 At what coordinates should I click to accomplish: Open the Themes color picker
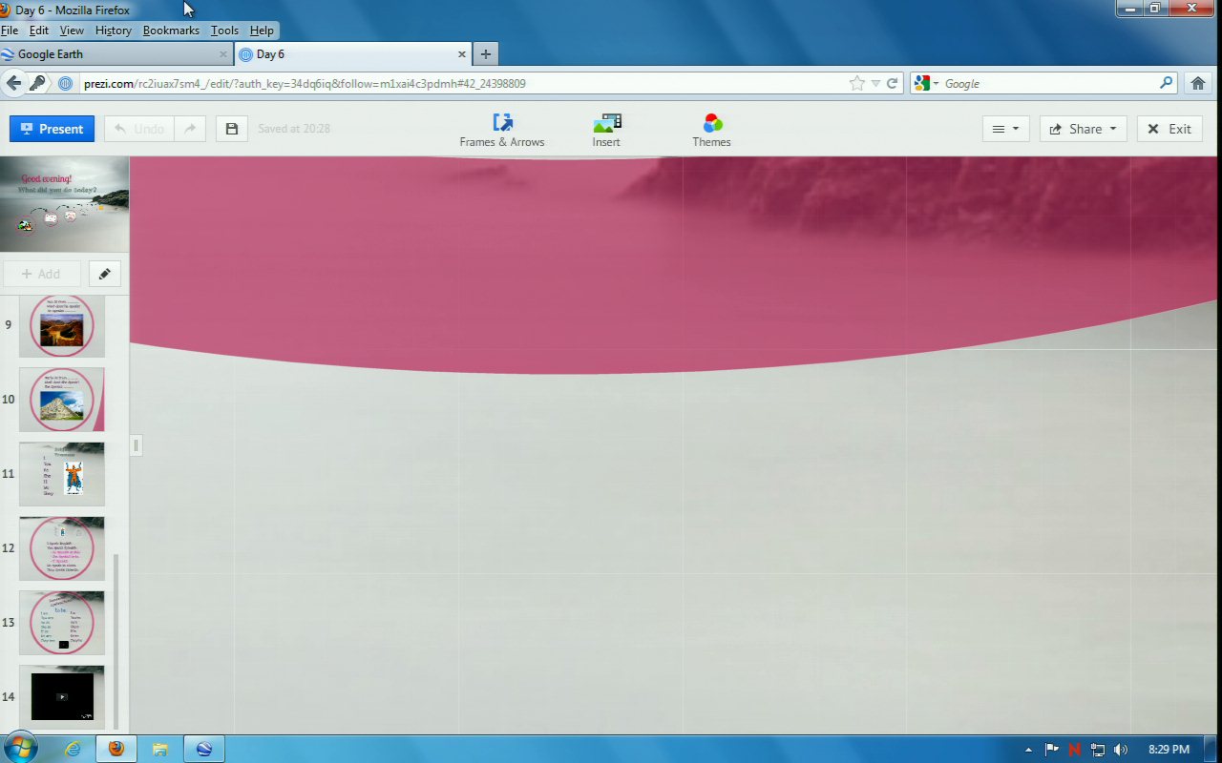click(711, 131)
